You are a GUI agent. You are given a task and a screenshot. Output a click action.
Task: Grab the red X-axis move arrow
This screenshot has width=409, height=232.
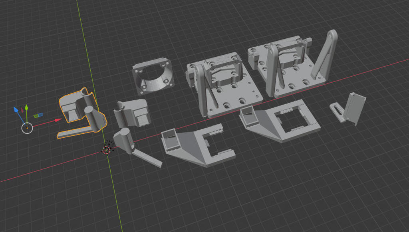click(x=58, y=120)
